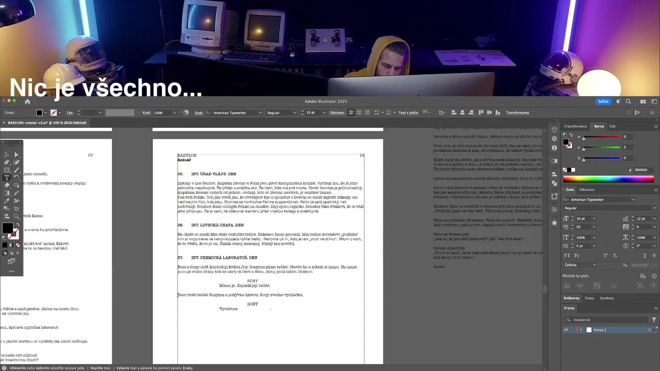Pick a color from the spectrum bar
The height and width of the screenshot is (371, 660).
click(608, 179)
